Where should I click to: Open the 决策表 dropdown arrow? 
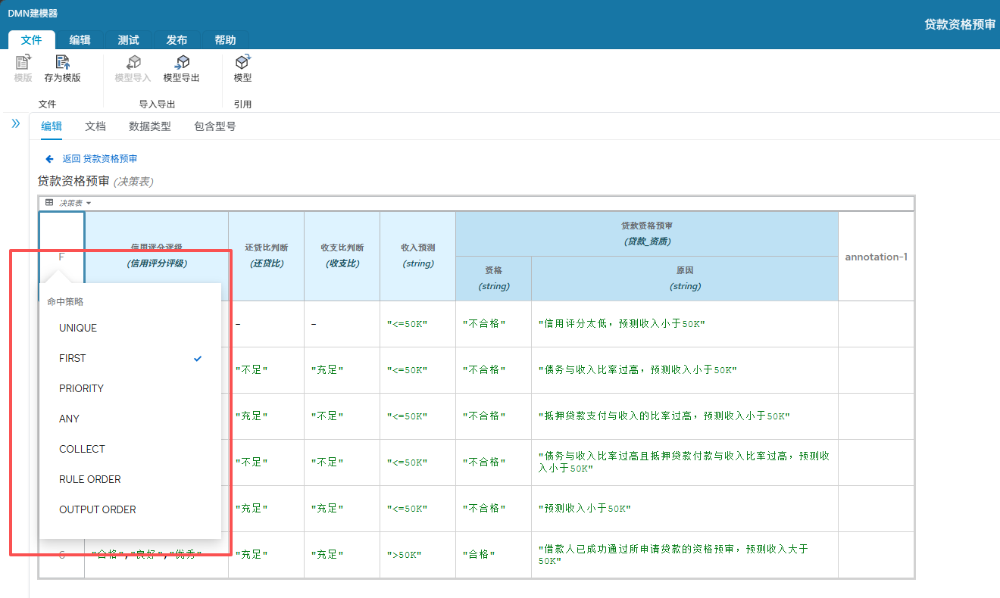click(89, 203)
